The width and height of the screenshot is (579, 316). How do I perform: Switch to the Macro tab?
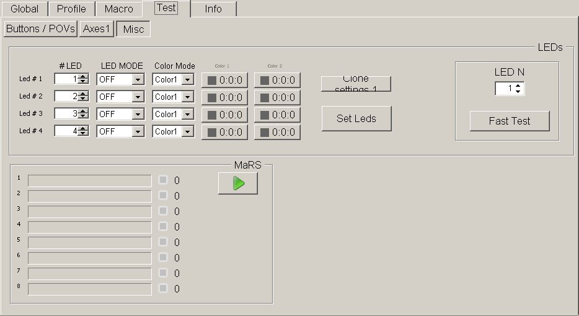(118, 9)
